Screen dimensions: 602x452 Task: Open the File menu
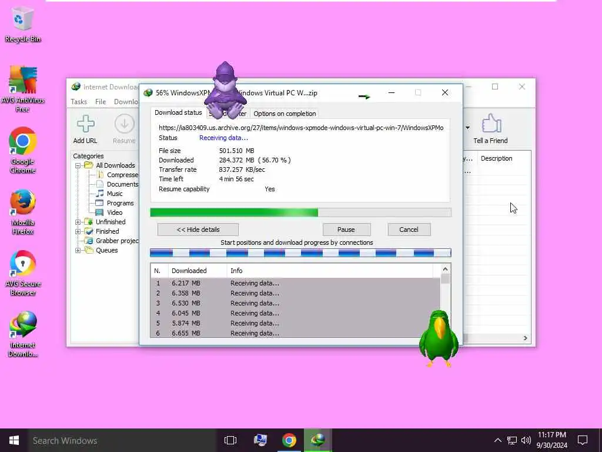click(x=101, y=101)
